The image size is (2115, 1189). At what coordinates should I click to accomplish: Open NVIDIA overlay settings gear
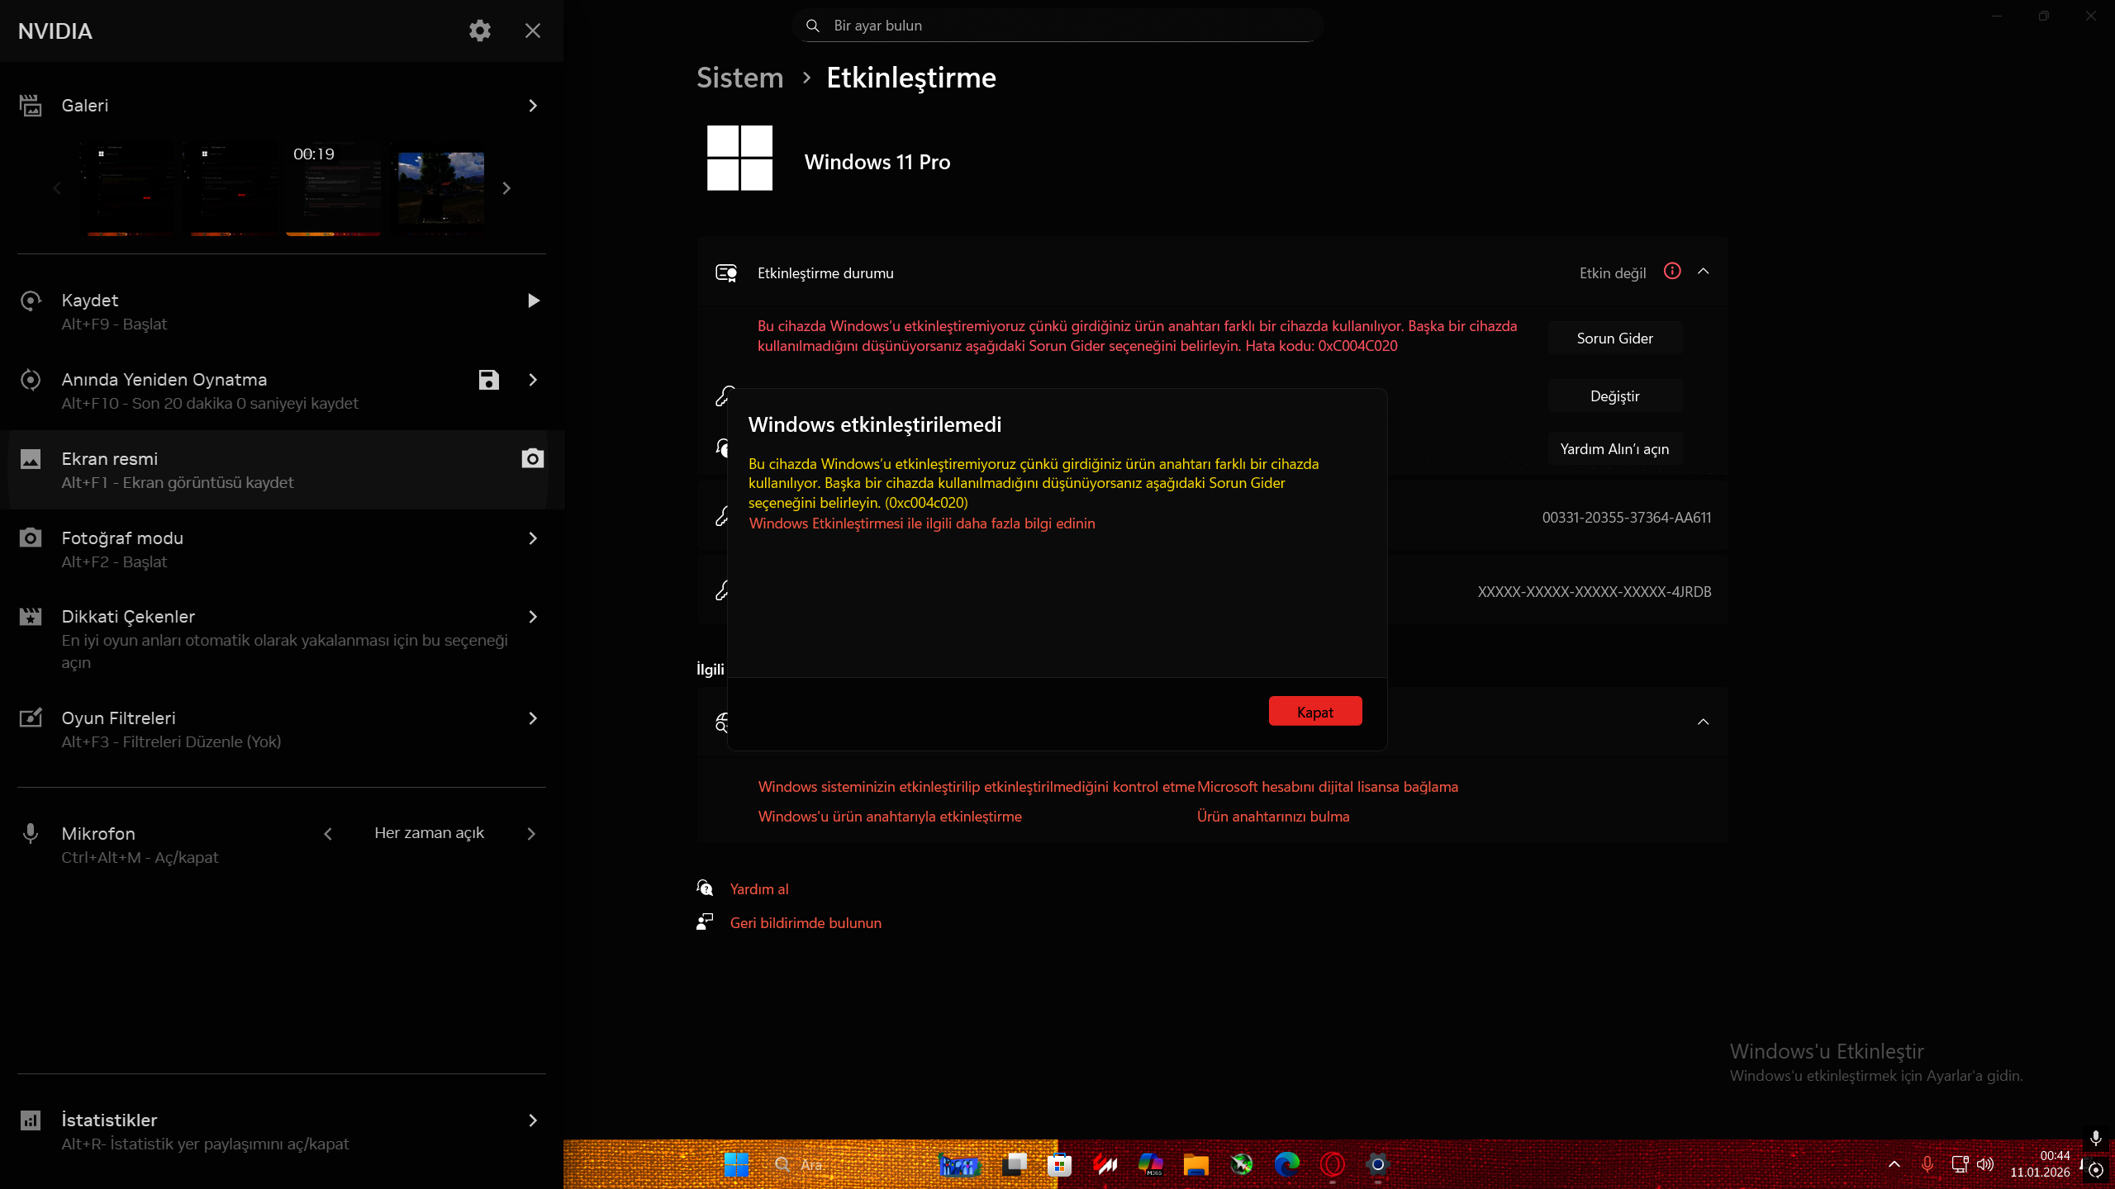click(x=480, y=31)
